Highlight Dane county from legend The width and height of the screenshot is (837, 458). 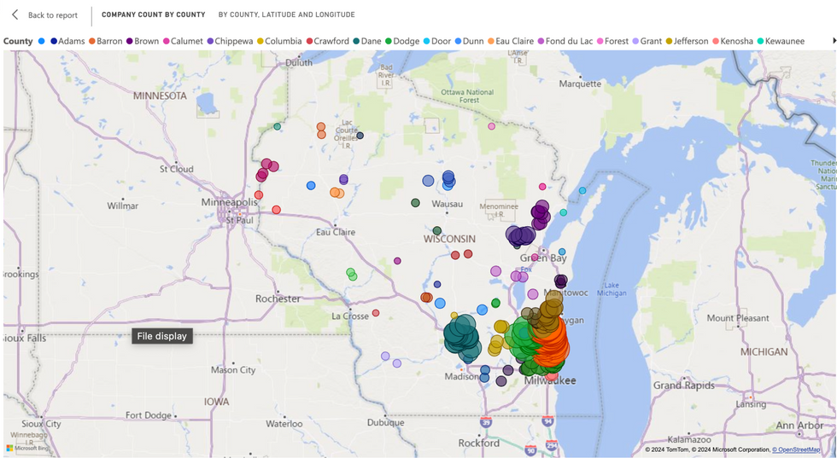click(x=367, y=41)
